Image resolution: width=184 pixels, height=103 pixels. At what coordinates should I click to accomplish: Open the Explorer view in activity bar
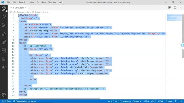coord(4,9)
